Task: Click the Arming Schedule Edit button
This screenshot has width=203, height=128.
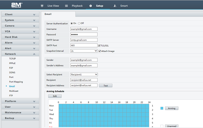Action: [55, 96]
